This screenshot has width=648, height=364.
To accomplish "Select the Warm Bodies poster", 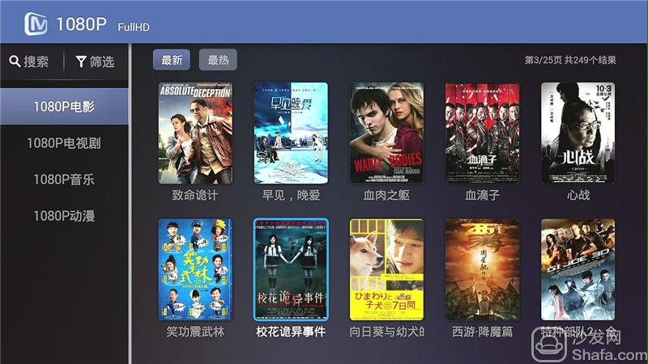I will (386, 133).
